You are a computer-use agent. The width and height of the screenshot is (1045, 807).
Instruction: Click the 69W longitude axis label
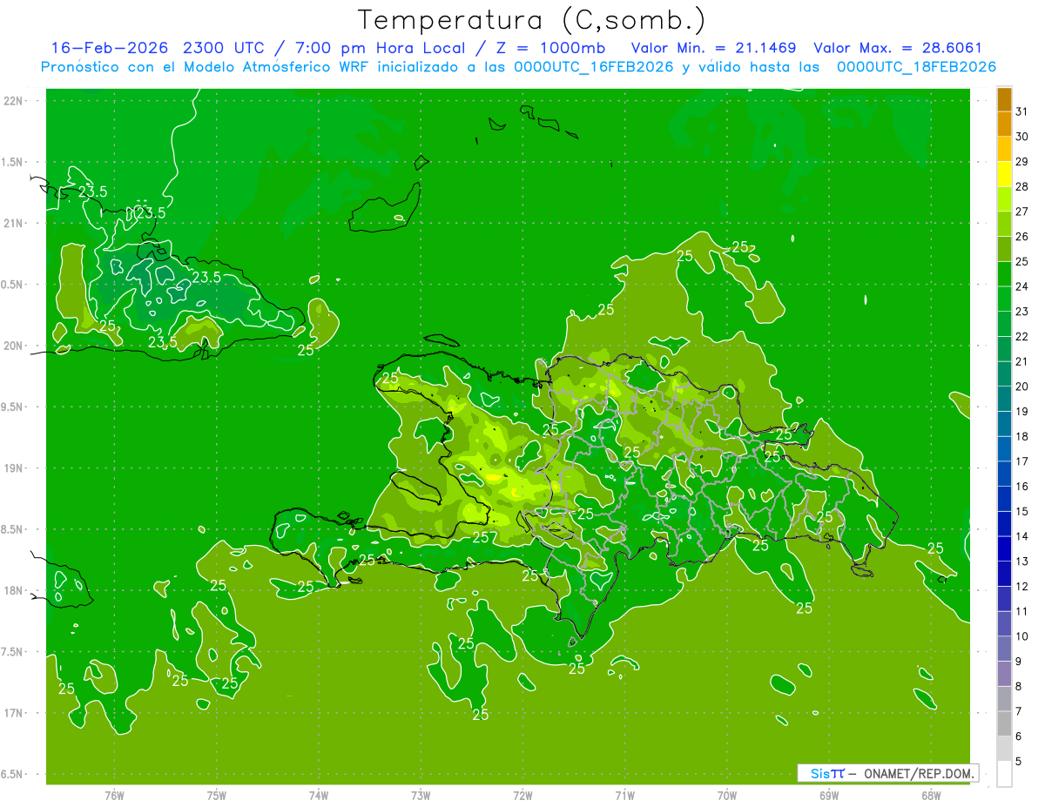tap(829, 796)
